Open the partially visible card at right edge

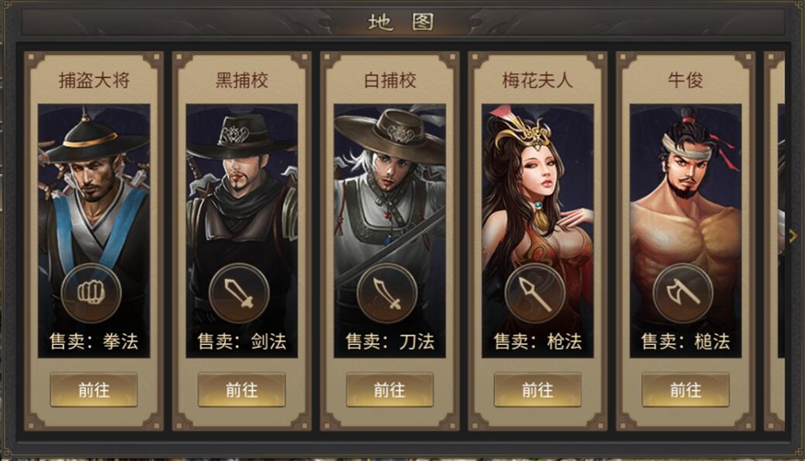click(x=775, y=241)
